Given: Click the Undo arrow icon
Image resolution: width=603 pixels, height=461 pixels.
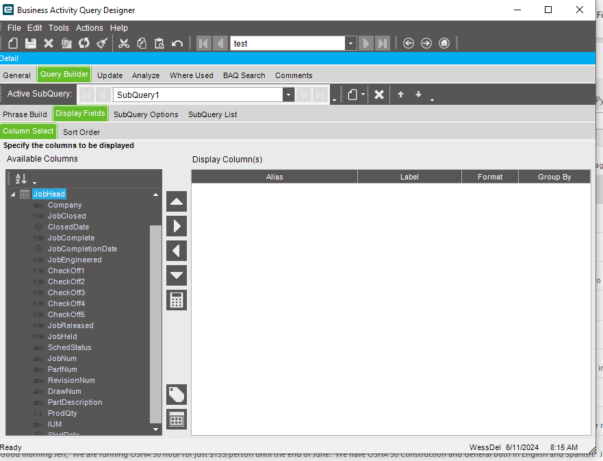Looking at the screenshot, I should (177, 43).
